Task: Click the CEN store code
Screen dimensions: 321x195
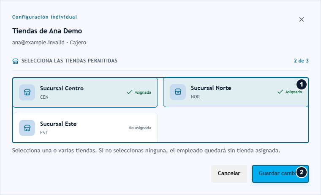Action: pyautogui.click(x=44, y=97)
